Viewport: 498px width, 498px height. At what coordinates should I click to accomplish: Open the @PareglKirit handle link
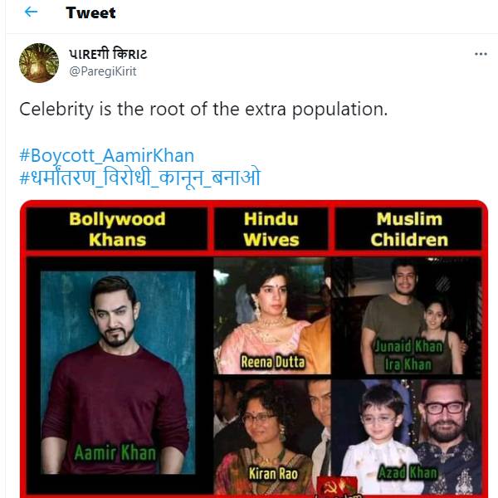tap(103, 71)
